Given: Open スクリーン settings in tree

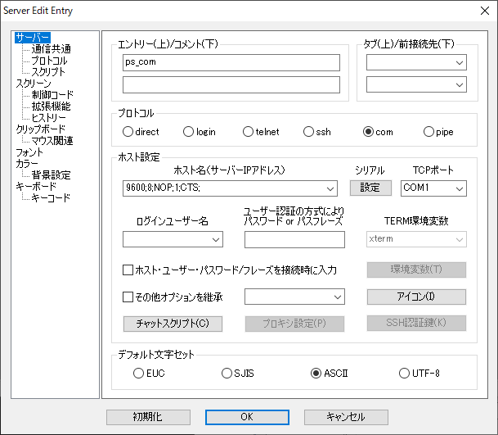Looking at the screenshot, I should [34, 84].
